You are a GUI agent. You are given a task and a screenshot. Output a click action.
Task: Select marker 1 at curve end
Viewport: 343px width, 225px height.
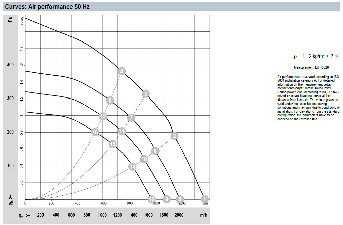tap(205, 199)
